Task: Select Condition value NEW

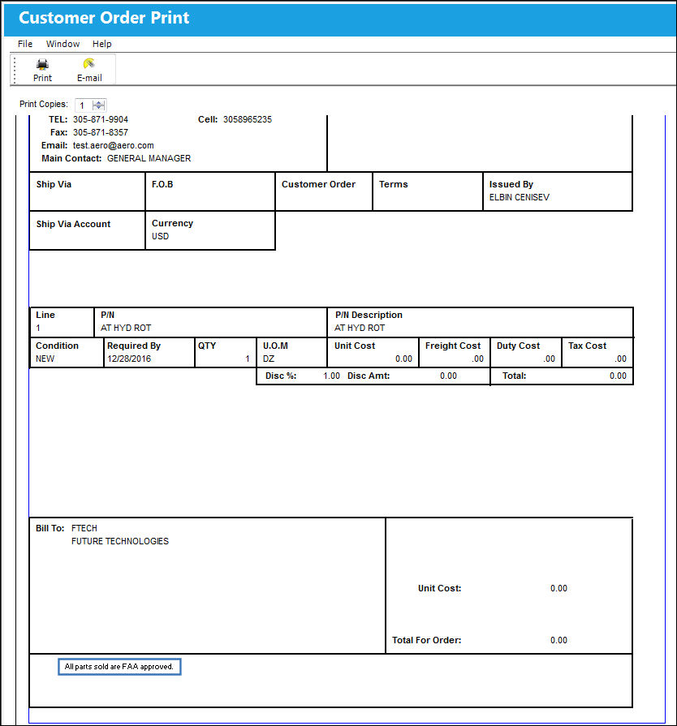Action: coord(45,359)
